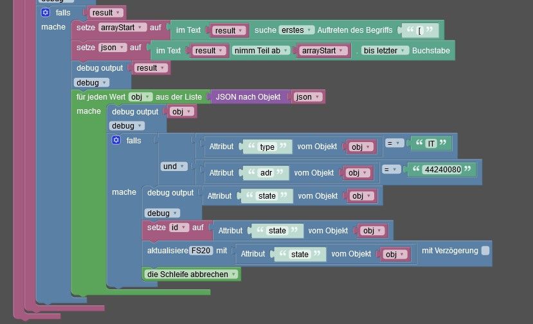Open the result dropdown before 'nimm Teil ab'

coord(209,51)
